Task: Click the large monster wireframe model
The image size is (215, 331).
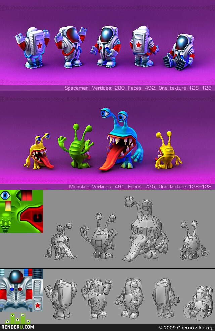Action: coord(145,229)
